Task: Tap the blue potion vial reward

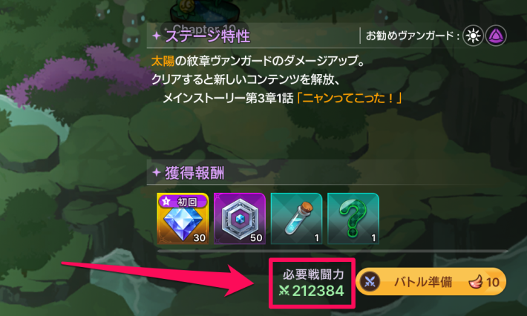Action: coord(296,219)
